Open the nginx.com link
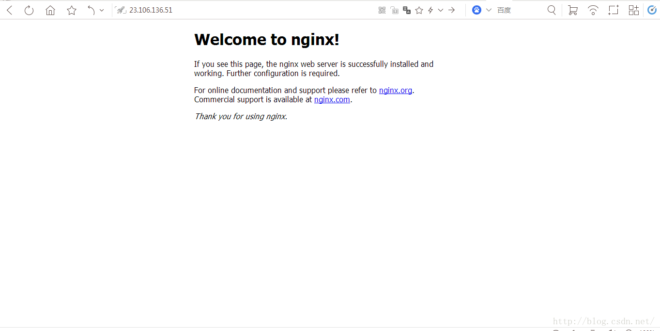The height and width of the screenshot is (331, 660). (x=332, y=100)
